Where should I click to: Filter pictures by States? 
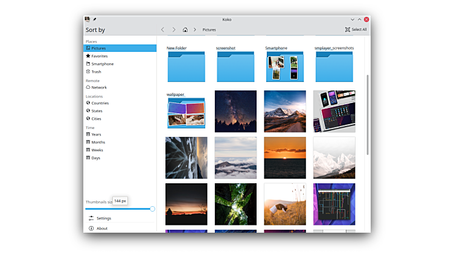97,111
